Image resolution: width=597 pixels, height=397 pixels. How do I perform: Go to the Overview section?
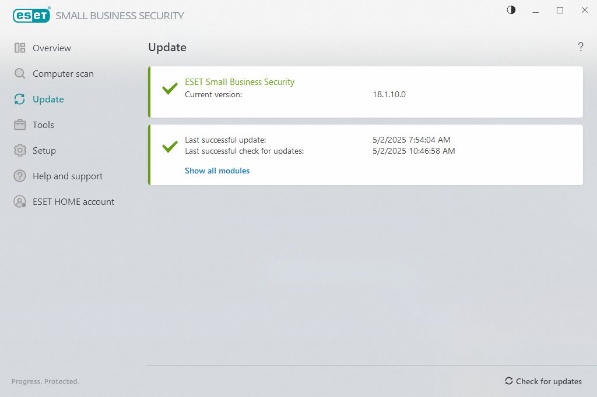(52, 48)
